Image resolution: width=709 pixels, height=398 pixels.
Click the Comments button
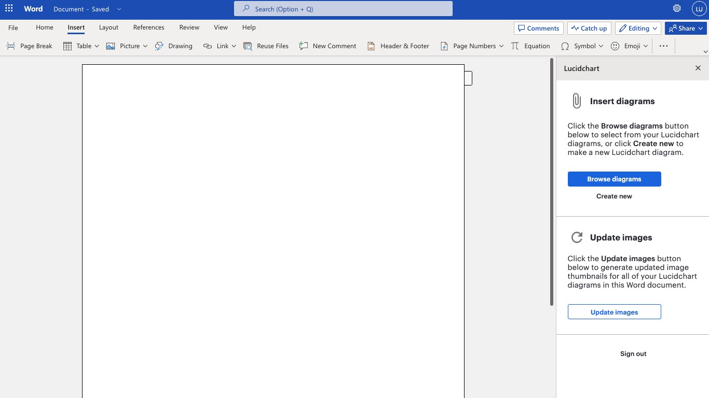tap(539, 28)
